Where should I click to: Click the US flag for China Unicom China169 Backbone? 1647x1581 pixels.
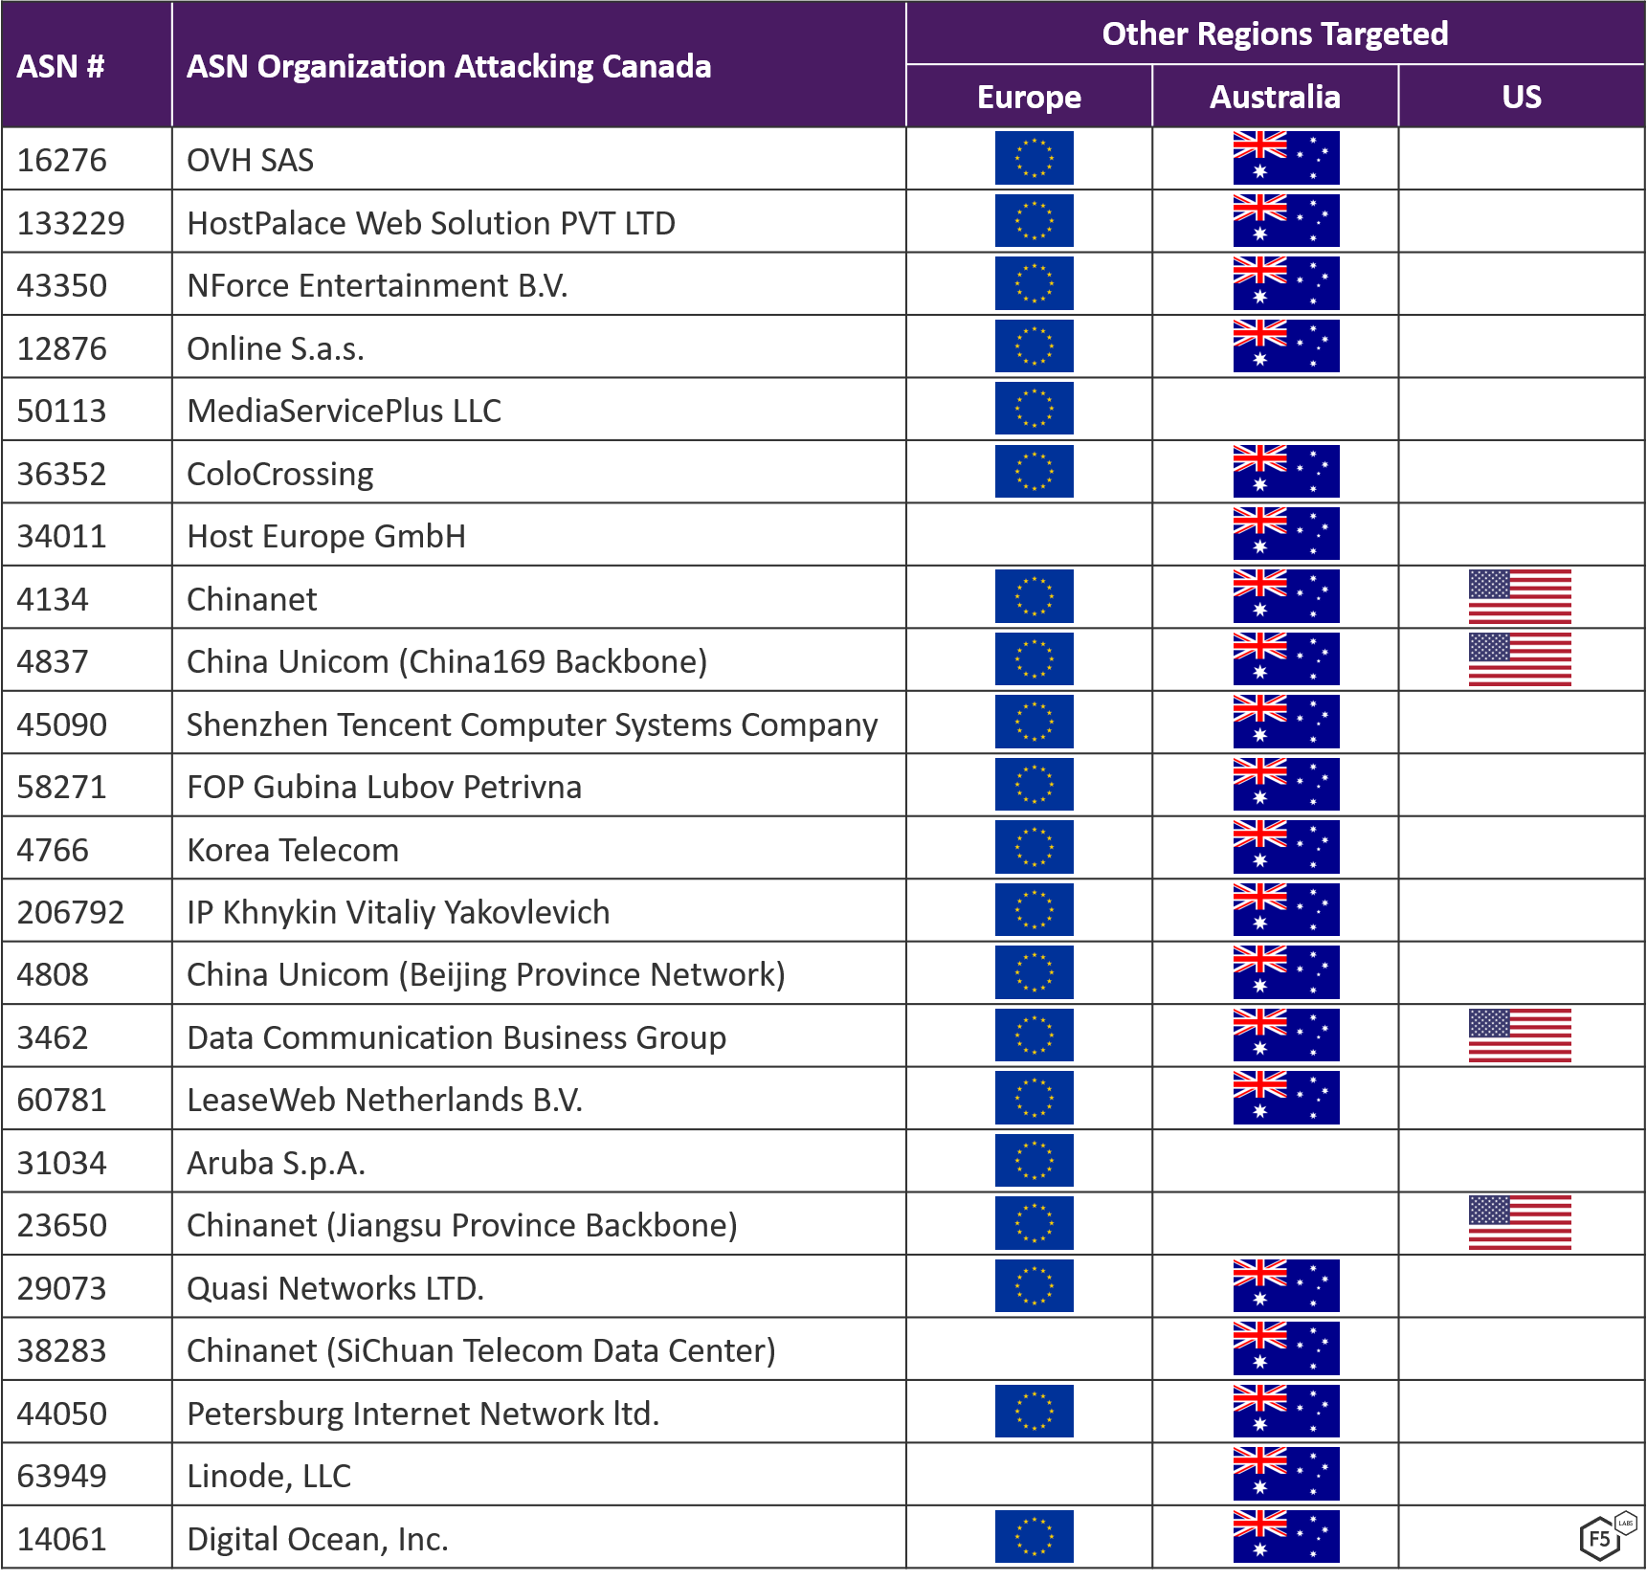(x=1520, y=660)
